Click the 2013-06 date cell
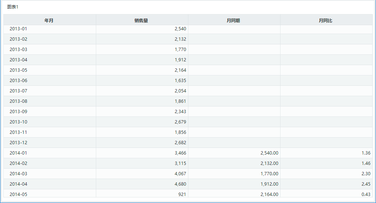376x203 pixels. click(19, 81)
